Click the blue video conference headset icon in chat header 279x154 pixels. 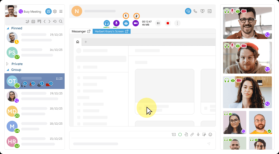[188, 11]
